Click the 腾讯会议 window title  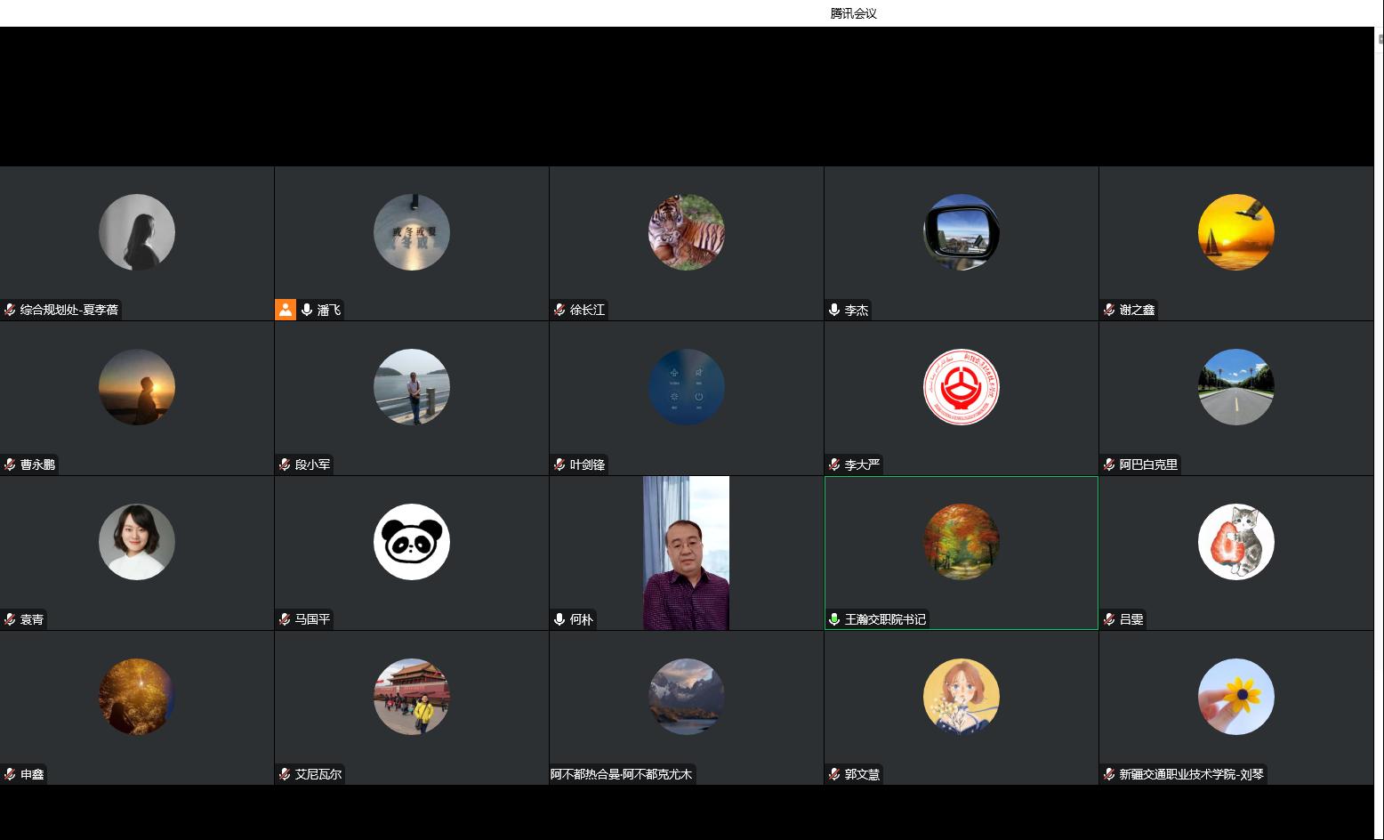coord(853,13)
